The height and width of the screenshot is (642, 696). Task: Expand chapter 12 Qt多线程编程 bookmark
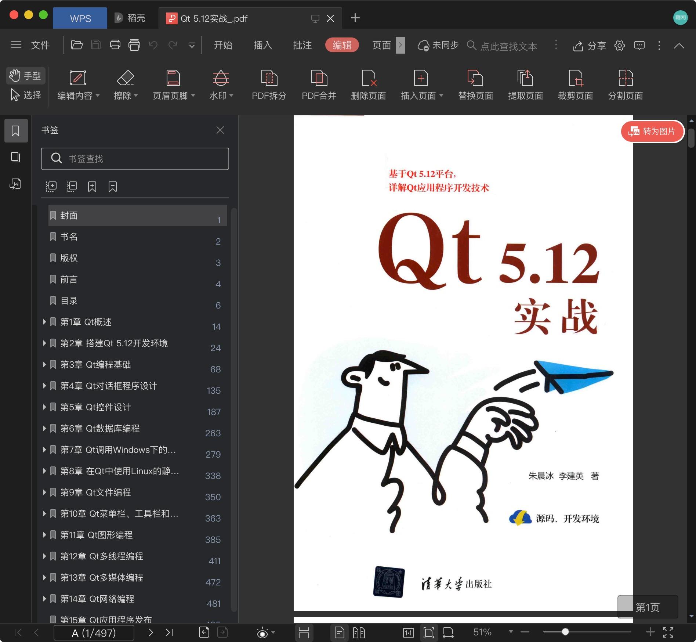pos(44,556)
